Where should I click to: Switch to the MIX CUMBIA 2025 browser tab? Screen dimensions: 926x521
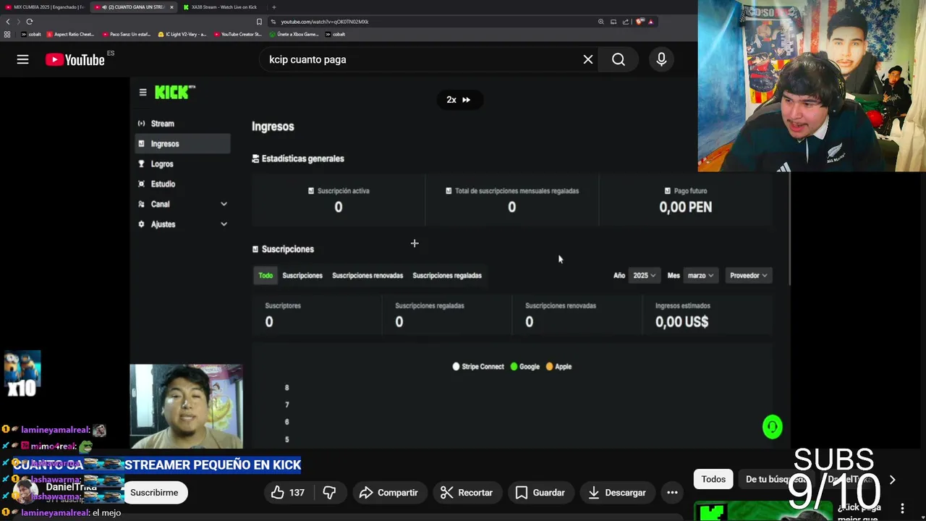pyautogui.click(x=45, y=7)
